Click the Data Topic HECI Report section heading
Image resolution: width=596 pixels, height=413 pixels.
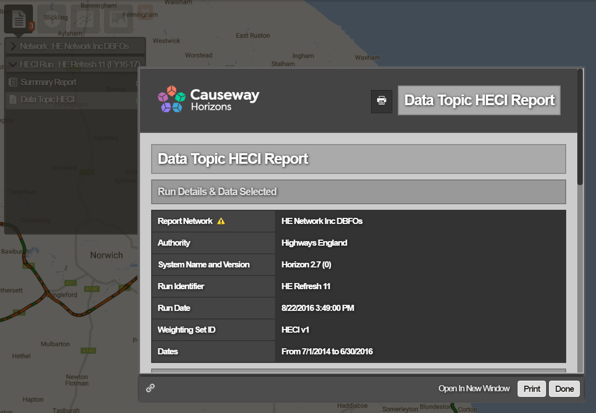358,159
